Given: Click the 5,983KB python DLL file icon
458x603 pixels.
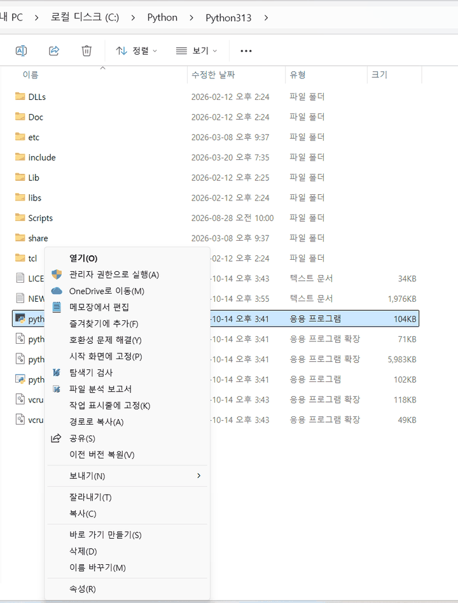Looking at the screenshot, I should (x=20, y=358).
